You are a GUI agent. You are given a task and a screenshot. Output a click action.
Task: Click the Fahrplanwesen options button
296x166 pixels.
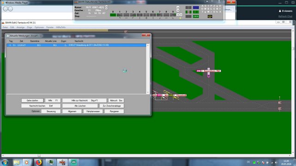93,112
